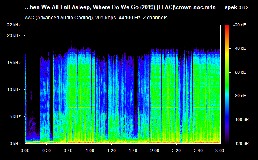The width and height of the screenshot is (258, 160).
Task: Click the 2:40 time axis label
Action: coord(198,151)
